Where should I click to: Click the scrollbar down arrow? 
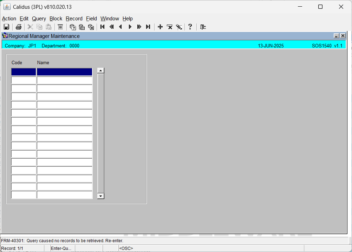click(x=100, y=196)
